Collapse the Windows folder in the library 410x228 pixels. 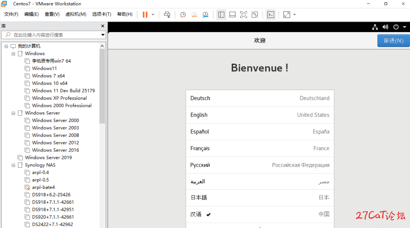point(13,54)
